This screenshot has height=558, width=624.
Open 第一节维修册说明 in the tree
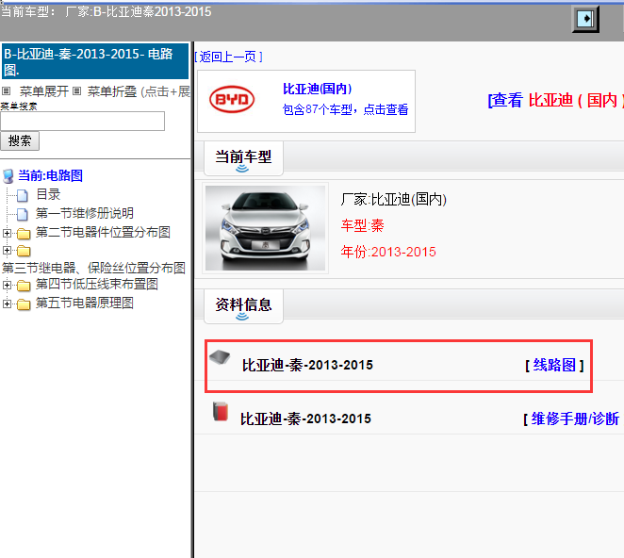click(85, 213)
